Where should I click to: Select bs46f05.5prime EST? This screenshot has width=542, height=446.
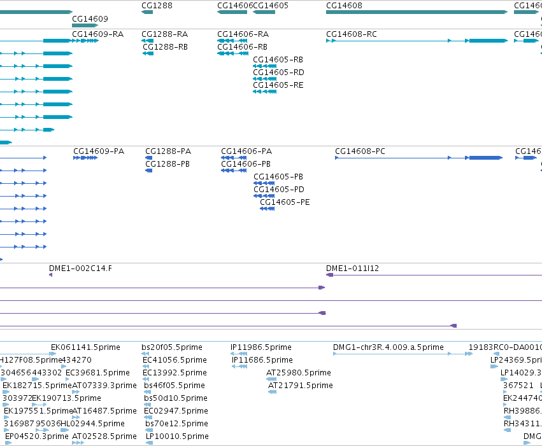(x=148, y=392)
